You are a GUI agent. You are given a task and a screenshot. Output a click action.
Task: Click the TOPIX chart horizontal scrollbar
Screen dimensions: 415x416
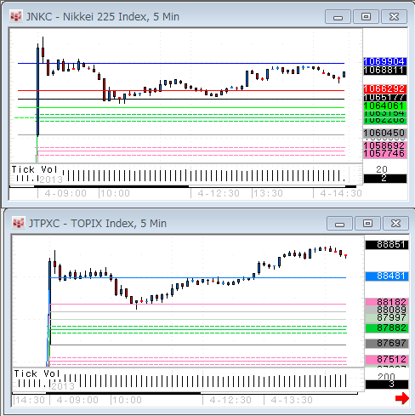click(185, 393)
